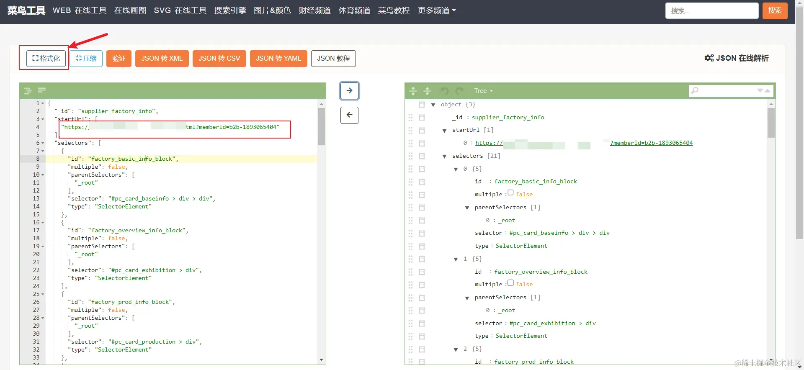This screenshot has height=370, width=804.
Task: Copy JSON to tree view with right arrow
Action: pos(349,91)
